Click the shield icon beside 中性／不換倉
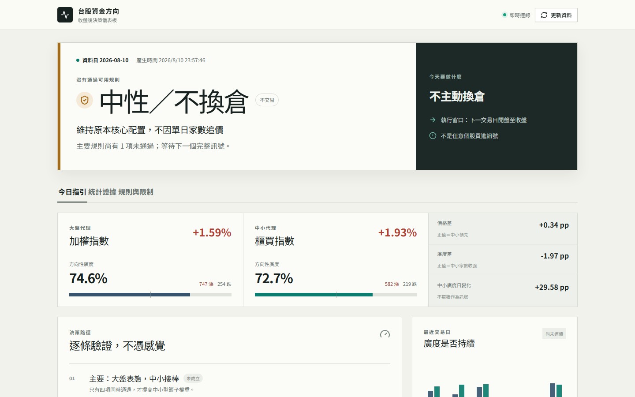This screenshot has width=635, height=397. coord(85,100)
